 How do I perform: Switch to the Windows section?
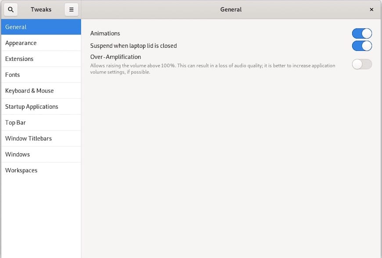41,154
